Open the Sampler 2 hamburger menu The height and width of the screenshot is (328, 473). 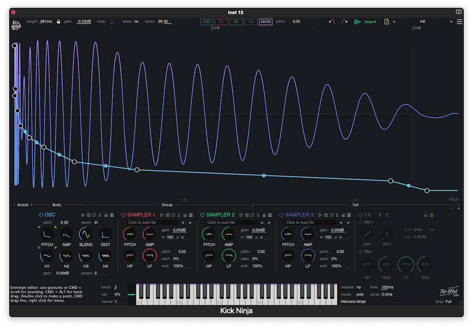(x=270, y=215)
